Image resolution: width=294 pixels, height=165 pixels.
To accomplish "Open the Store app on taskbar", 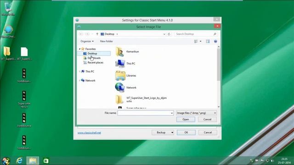I will pyautogui.click(x=46, y=161).
